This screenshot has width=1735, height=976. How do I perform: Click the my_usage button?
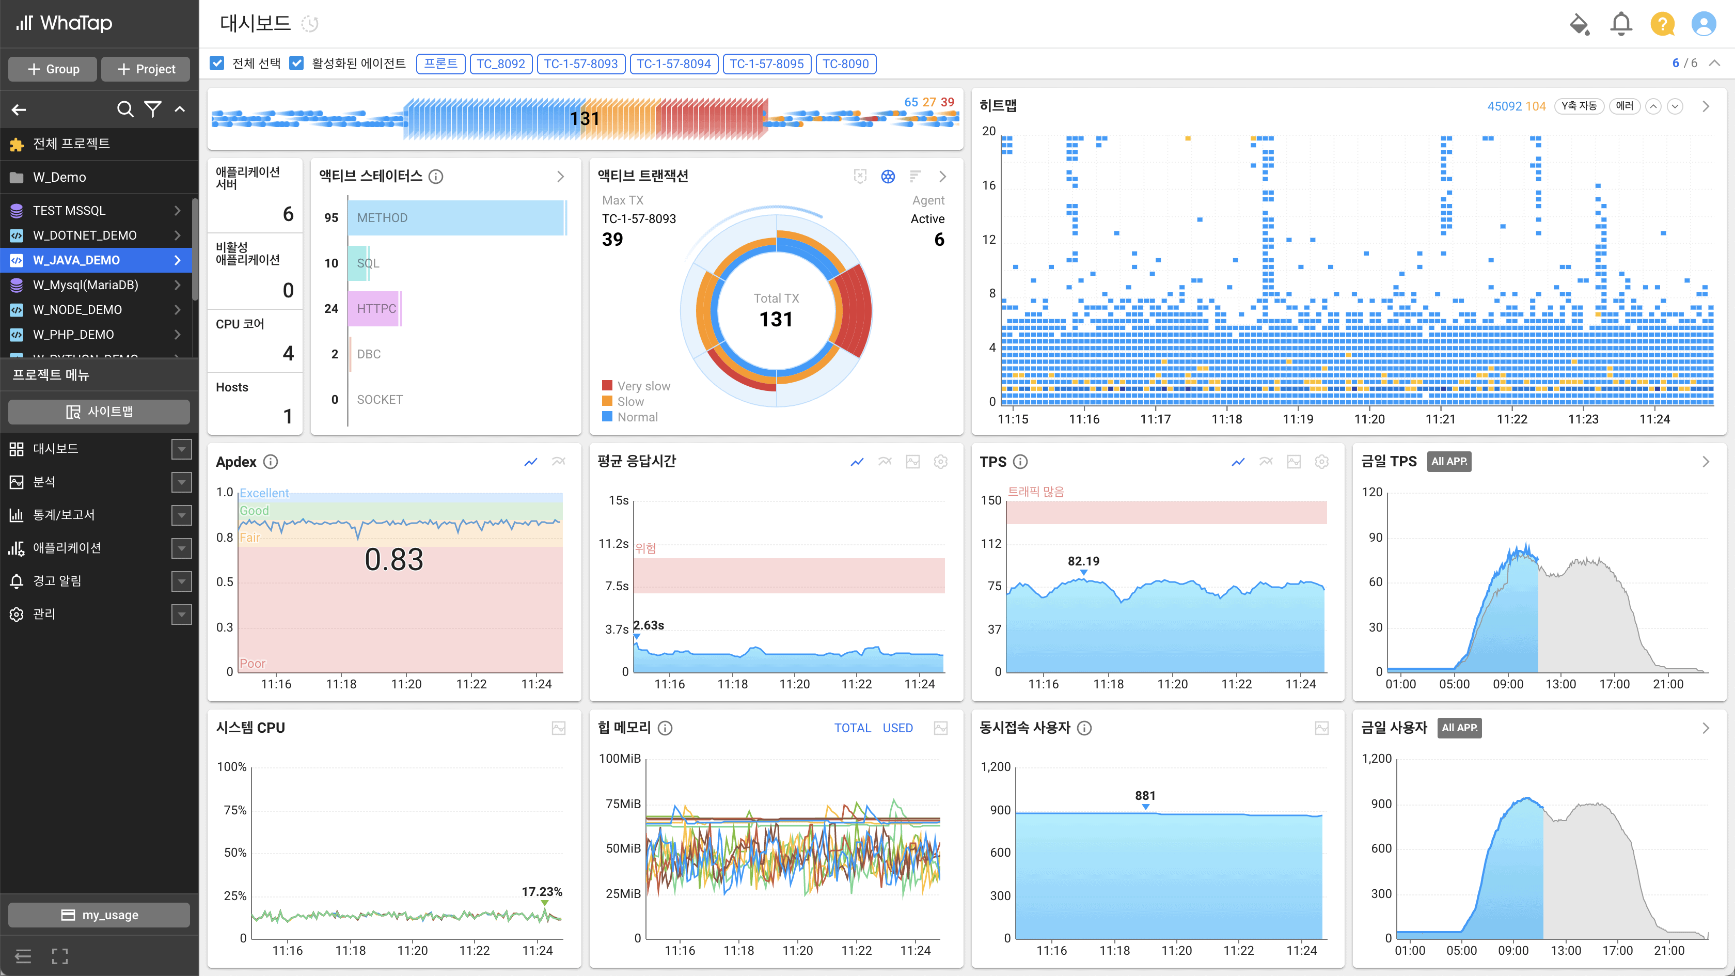tap(99, 915)
